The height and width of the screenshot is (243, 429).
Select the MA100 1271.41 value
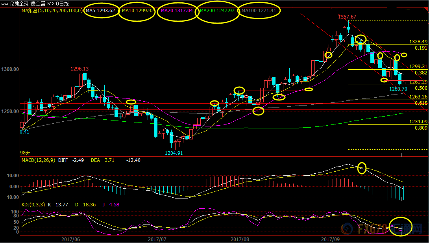(x=259, y=11)
